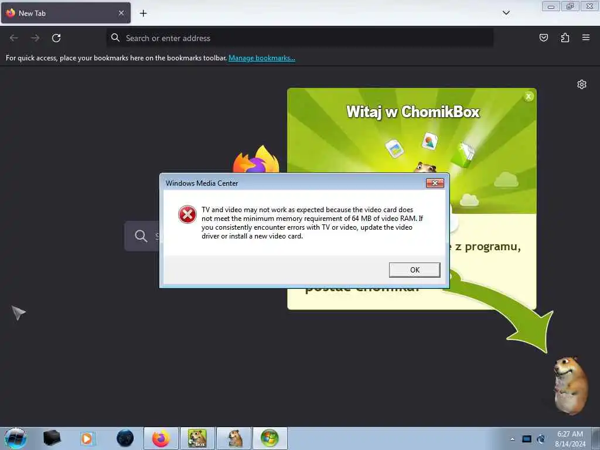This screenshot has width=600, height=450.
Task: Minimize the Firefox window
Action: (x=551, y=6)
